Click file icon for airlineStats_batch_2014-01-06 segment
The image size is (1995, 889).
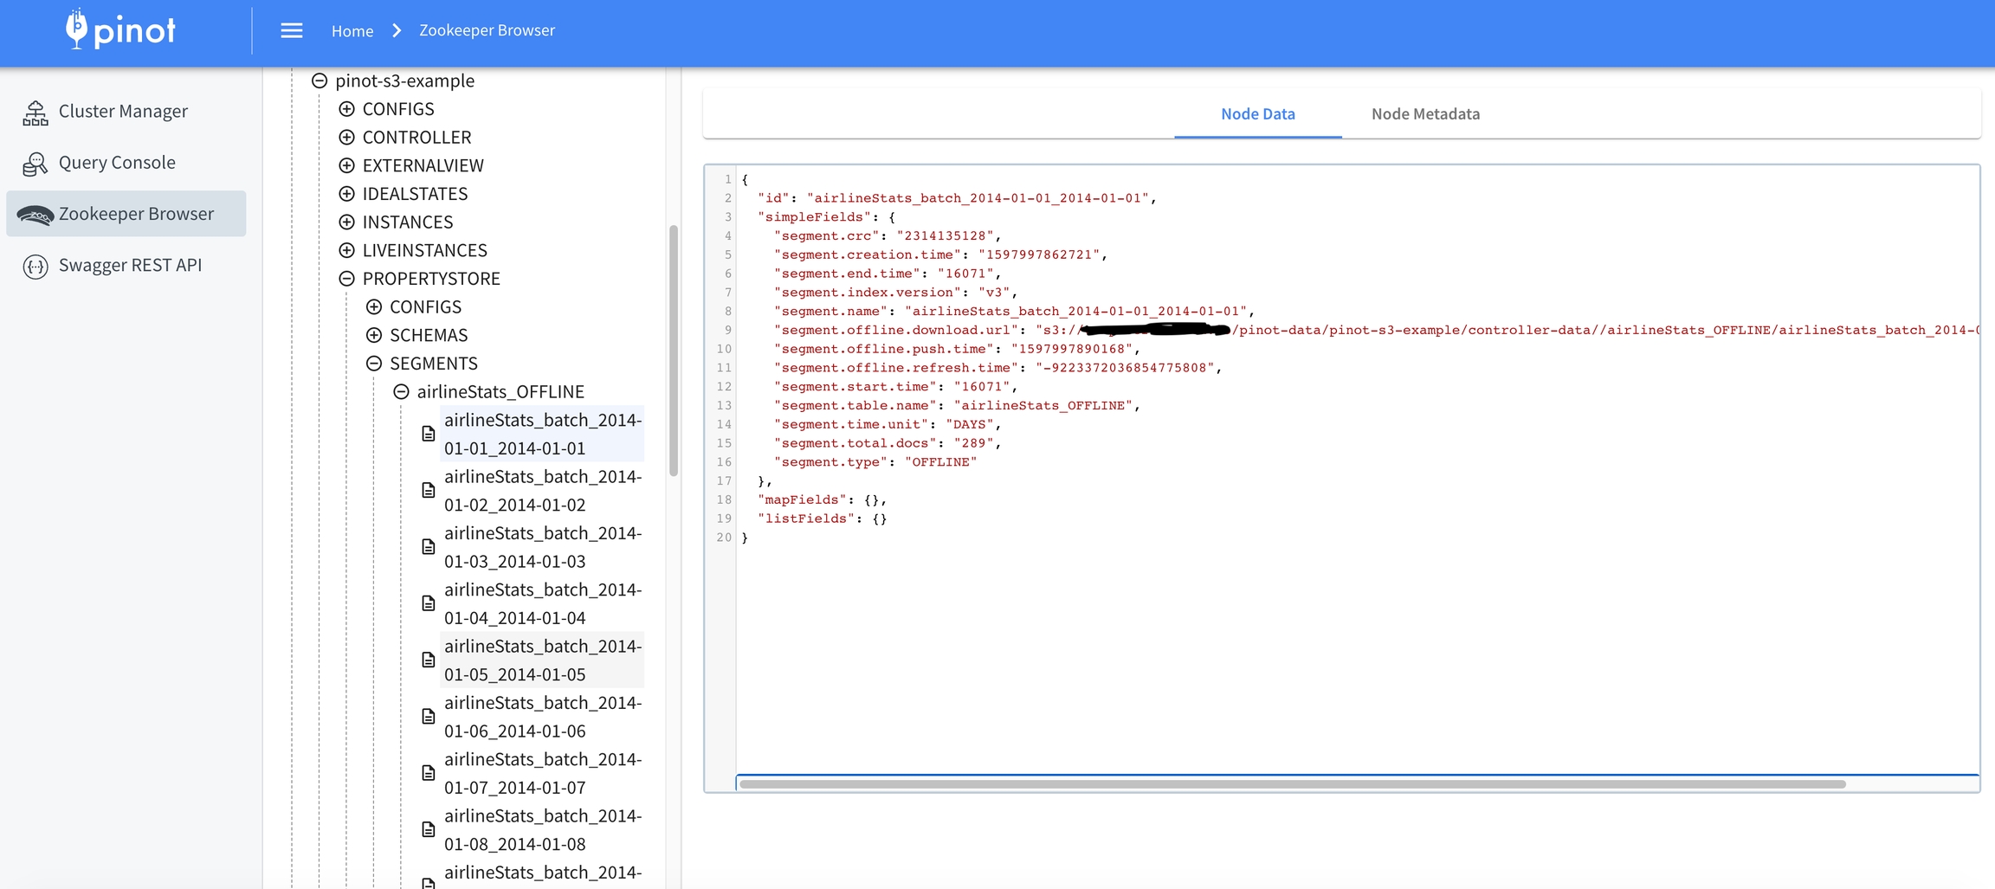(x=428, y=717)
